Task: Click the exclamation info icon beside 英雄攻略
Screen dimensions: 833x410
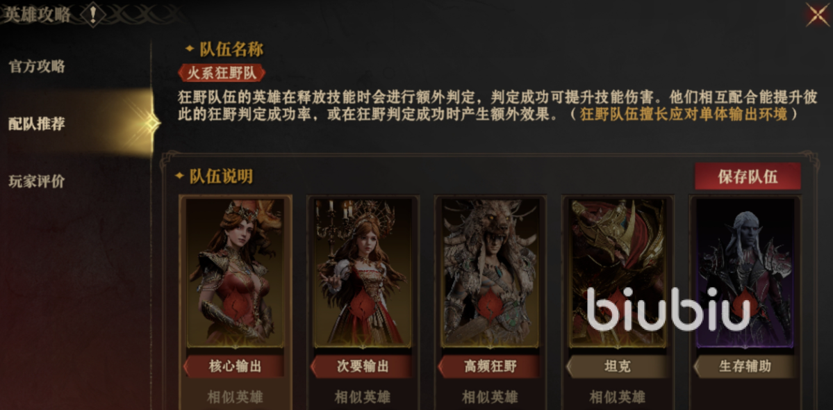Action: 93,15
